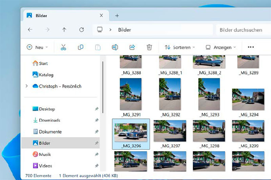Select thumbnail _MG_3292

pos(170,98)
